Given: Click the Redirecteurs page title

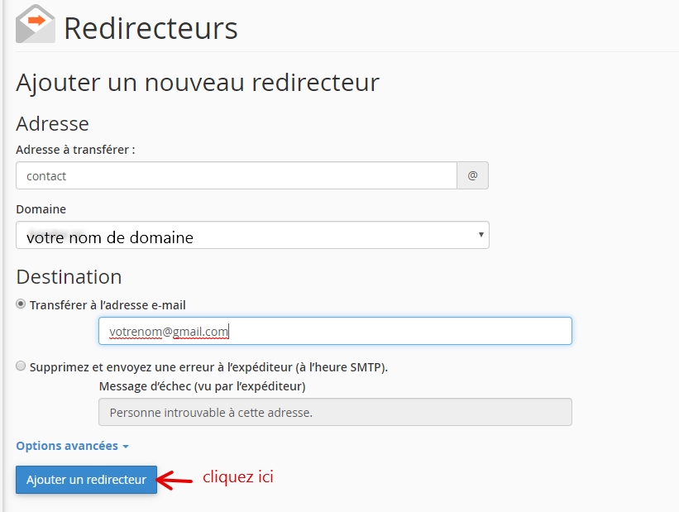Looking at the screenshot, I should pos(151,29).
